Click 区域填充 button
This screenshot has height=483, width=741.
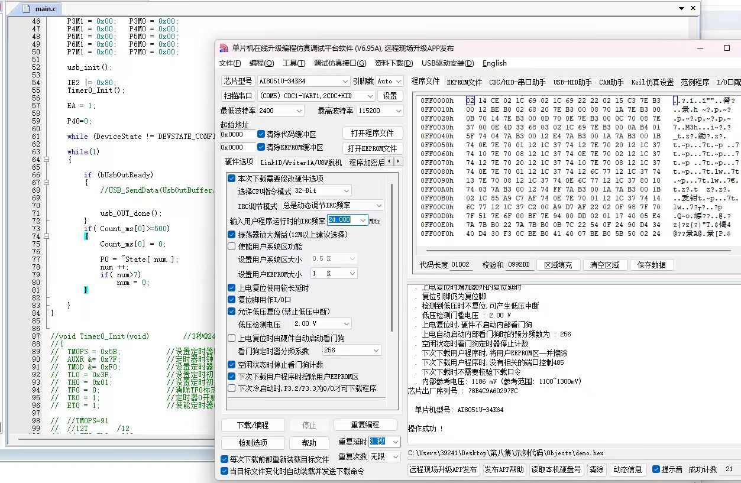pyautogui.click(x=558, y=265)
